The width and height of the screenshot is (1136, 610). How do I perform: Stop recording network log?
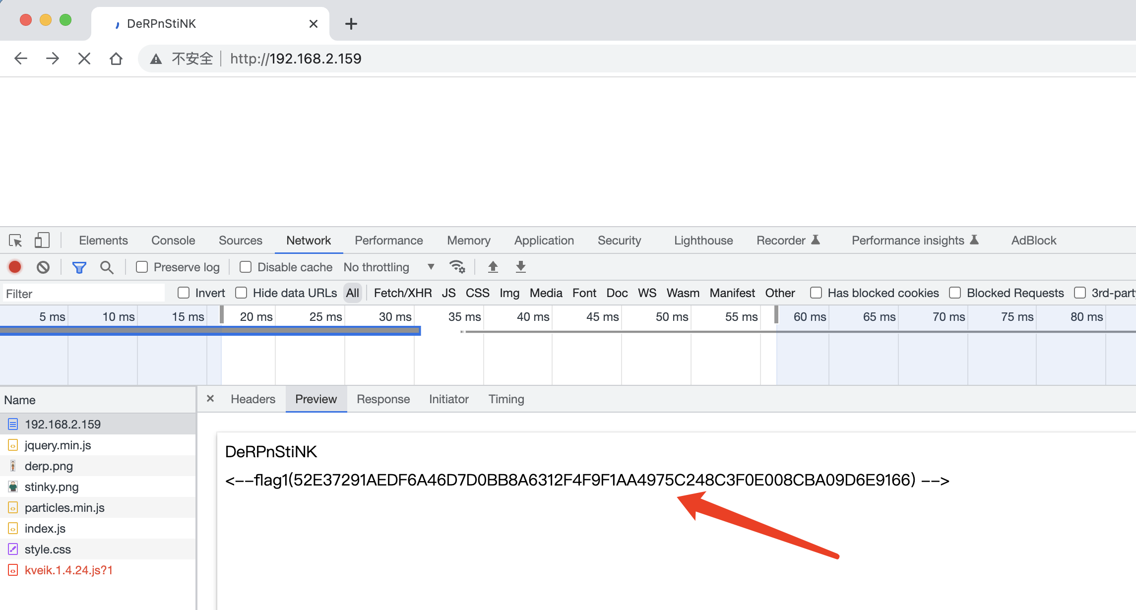pos(15,267)
